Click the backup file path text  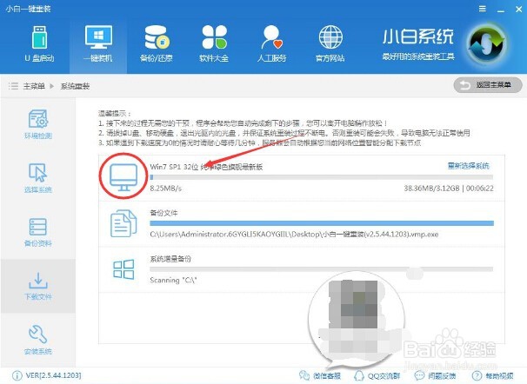point(294,234)
